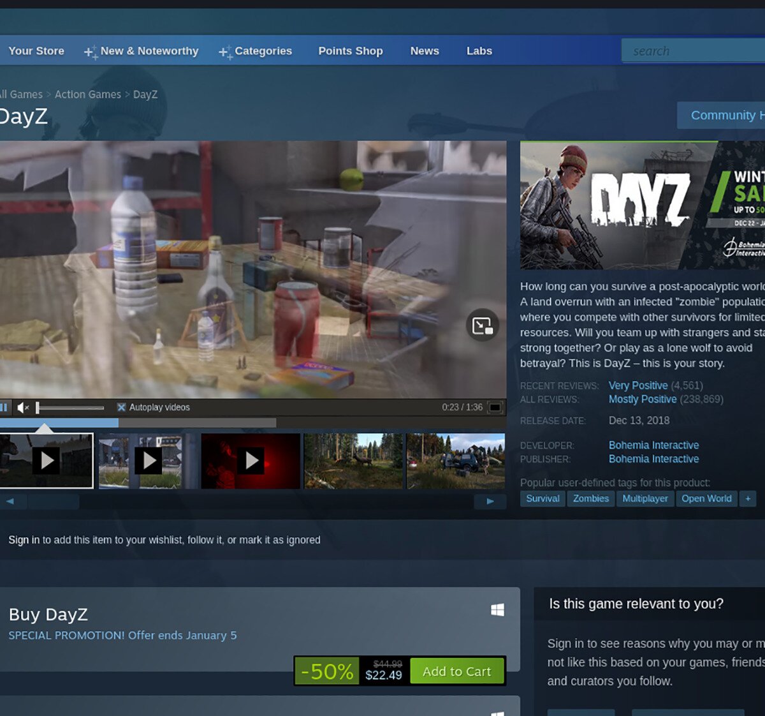Viewport: 765px width, 716px height.
Task: Select the second gameplay video thumbnail
Action: point(148,460)
